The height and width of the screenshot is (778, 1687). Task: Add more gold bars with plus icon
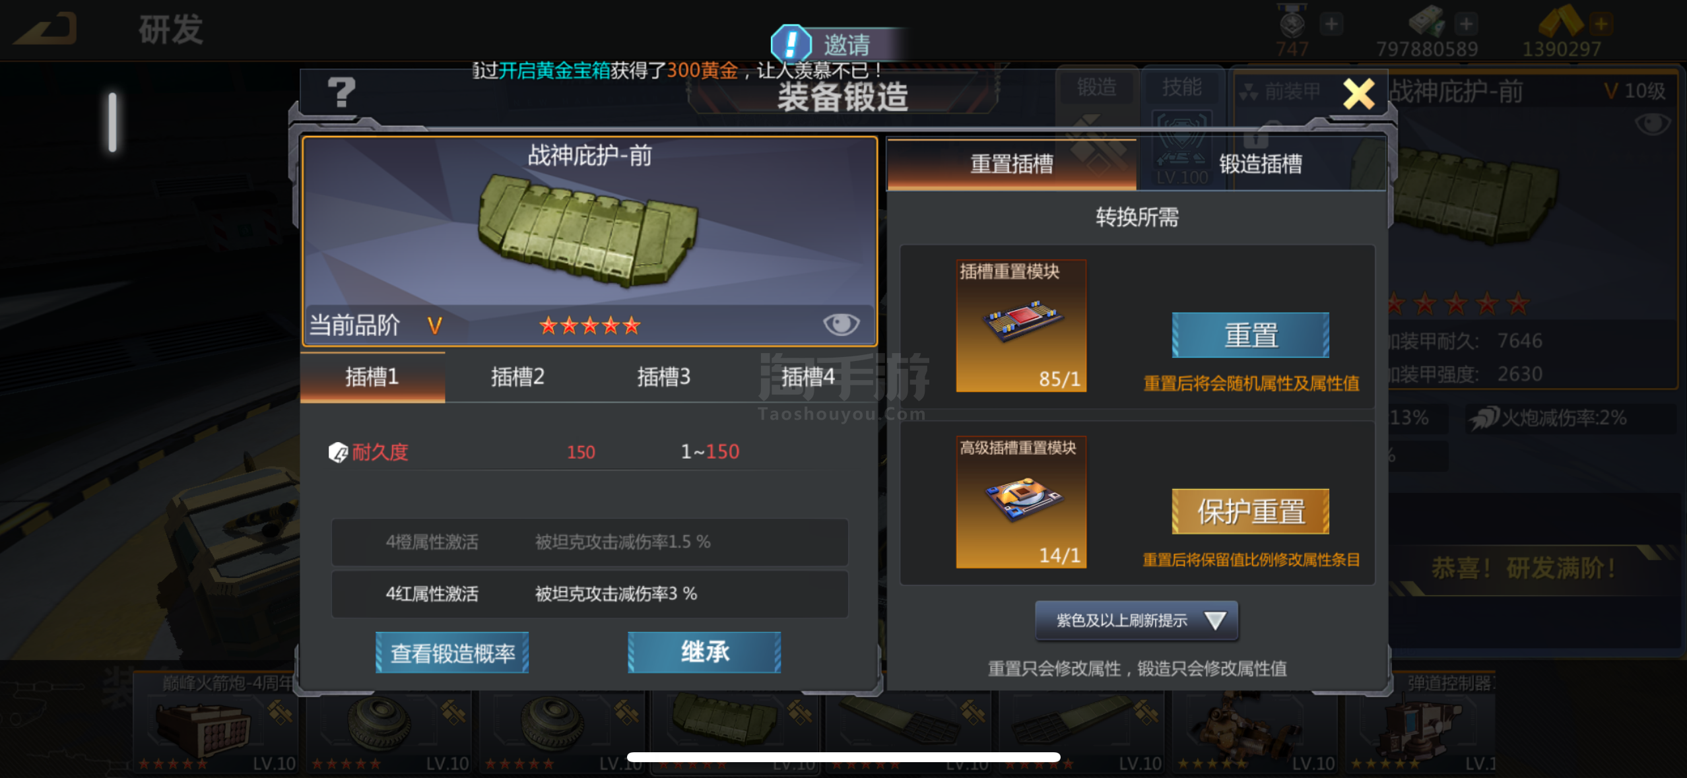click(x=1601, y=24)
